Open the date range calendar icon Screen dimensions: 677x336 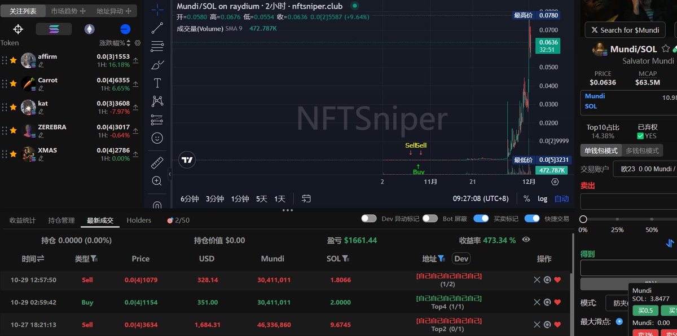pos(306,198)
